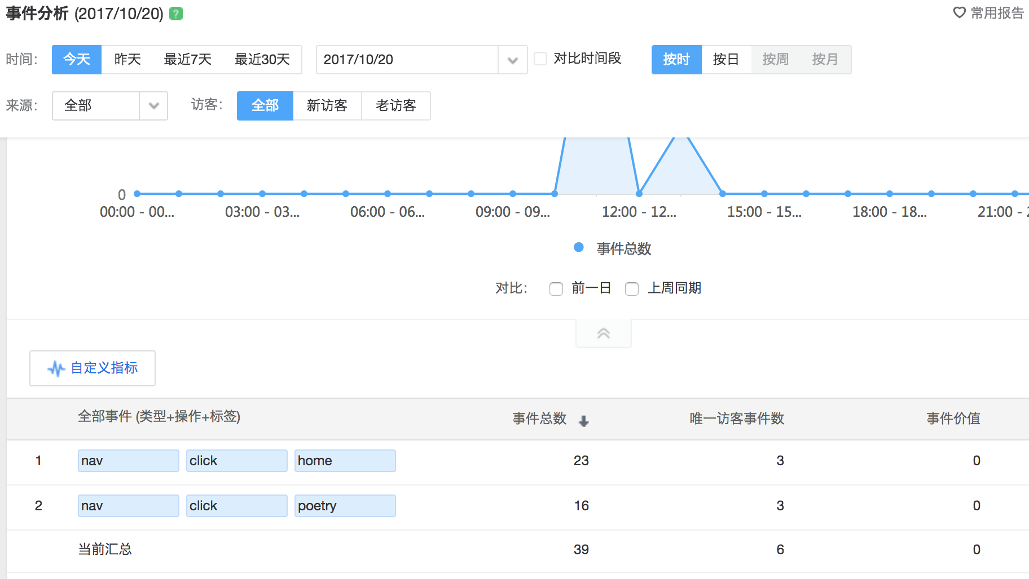Select the 今天 time tab

click(77, 60)
